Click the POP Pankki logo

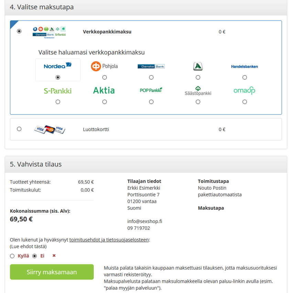point(151,90)
